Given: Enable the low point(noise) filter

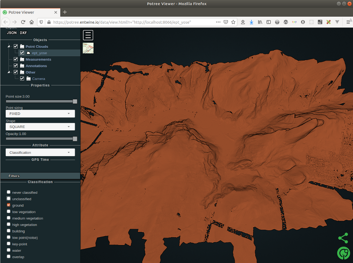Looking at the screenshot, I should (8, 237).
